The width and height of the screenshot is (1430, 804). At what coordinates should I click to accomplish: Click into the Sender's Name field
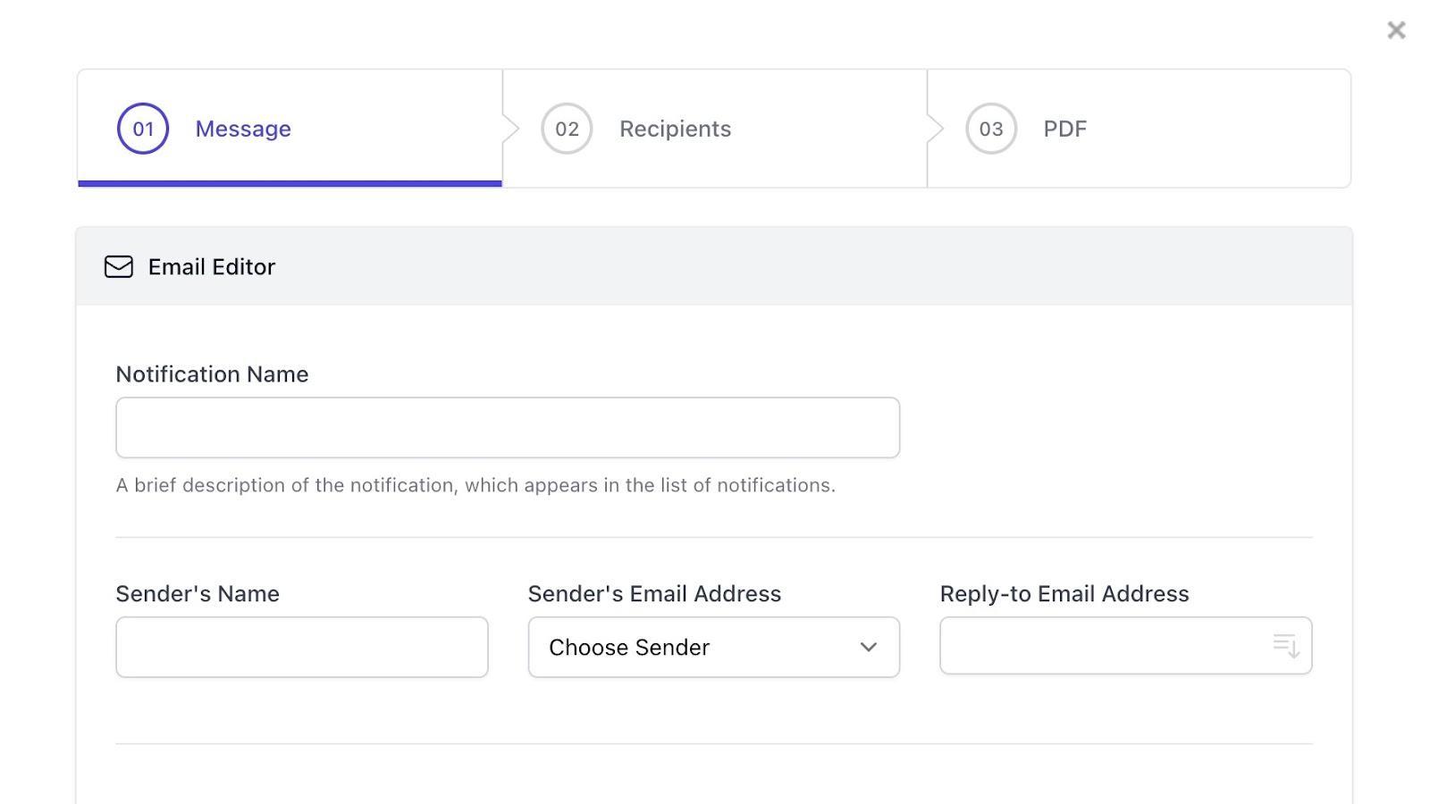[x=302, y=647]
